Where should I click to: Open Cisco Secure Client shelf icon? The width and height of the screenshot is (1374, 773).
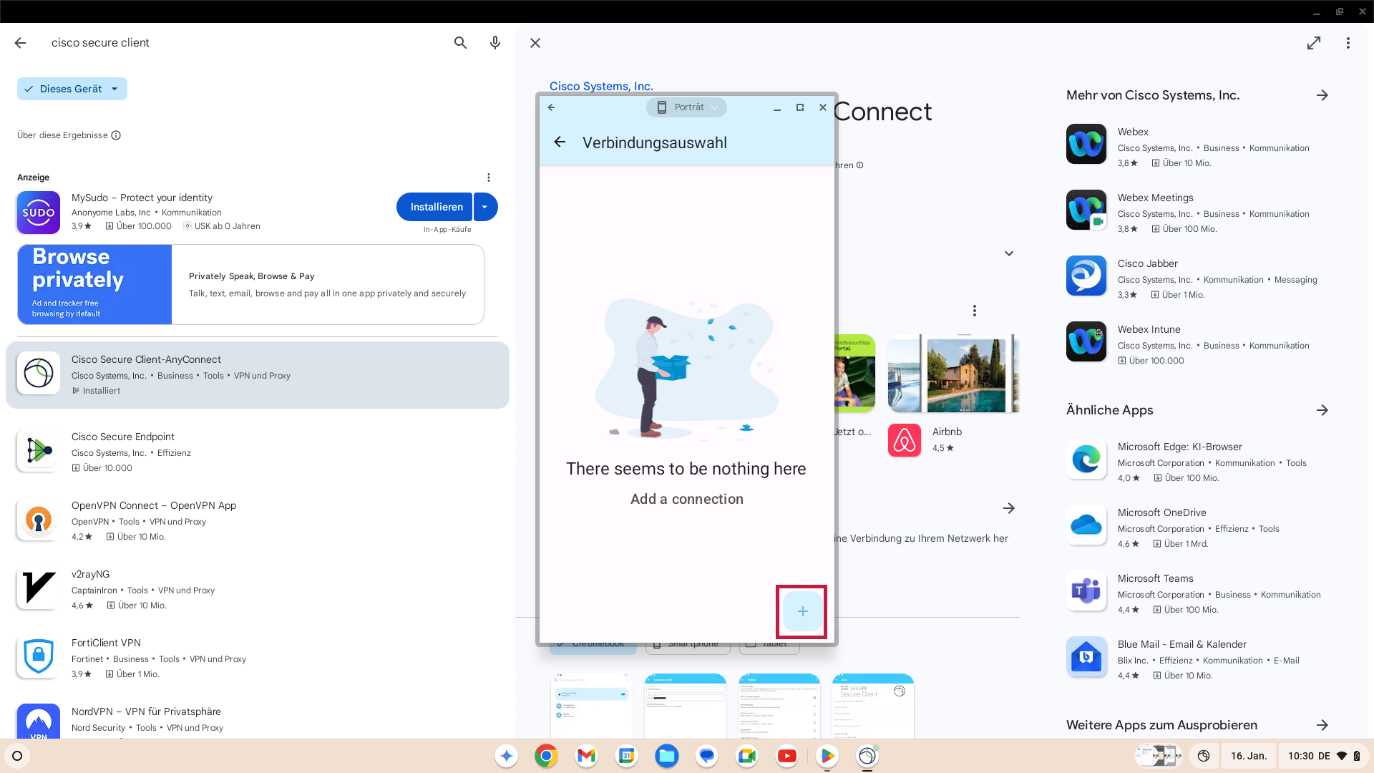pyautogui.click(x=867, y=756)
